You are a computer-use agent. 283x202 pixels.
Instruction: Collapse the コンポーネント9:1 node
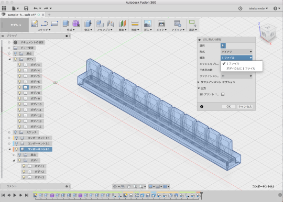tap(9, 149)
